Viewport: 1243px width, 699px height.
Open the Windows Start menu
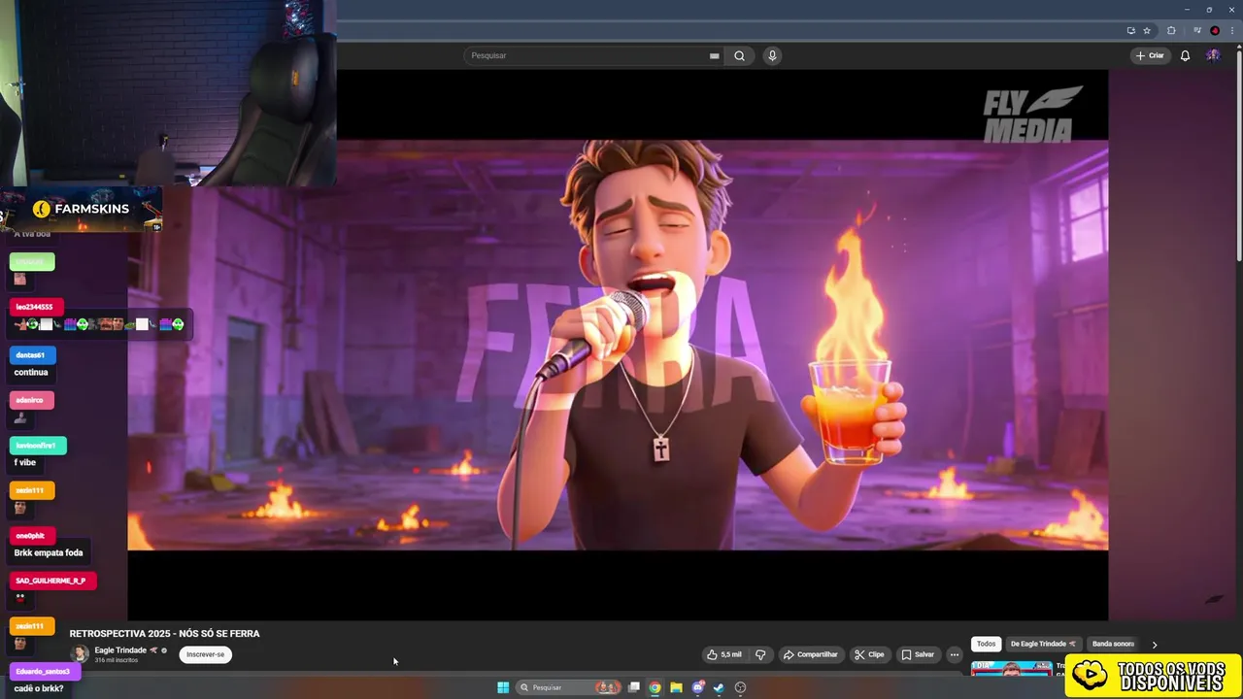point(503,687)
